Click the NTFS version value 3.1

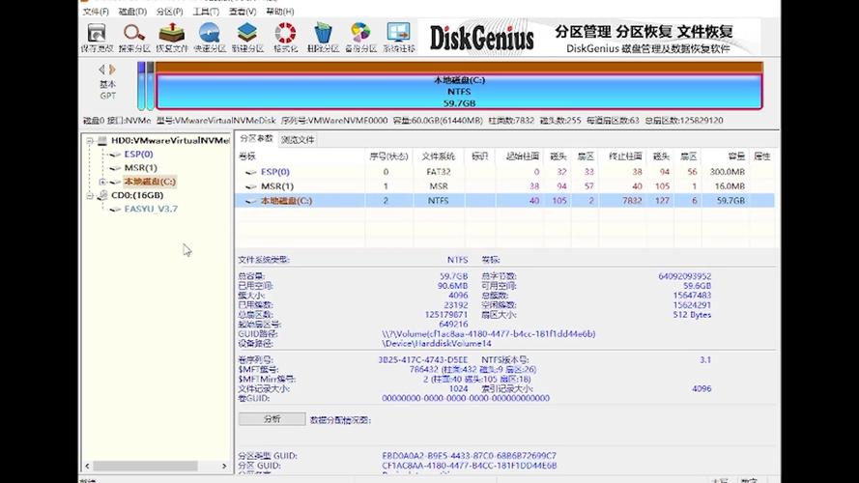(705, 360)
